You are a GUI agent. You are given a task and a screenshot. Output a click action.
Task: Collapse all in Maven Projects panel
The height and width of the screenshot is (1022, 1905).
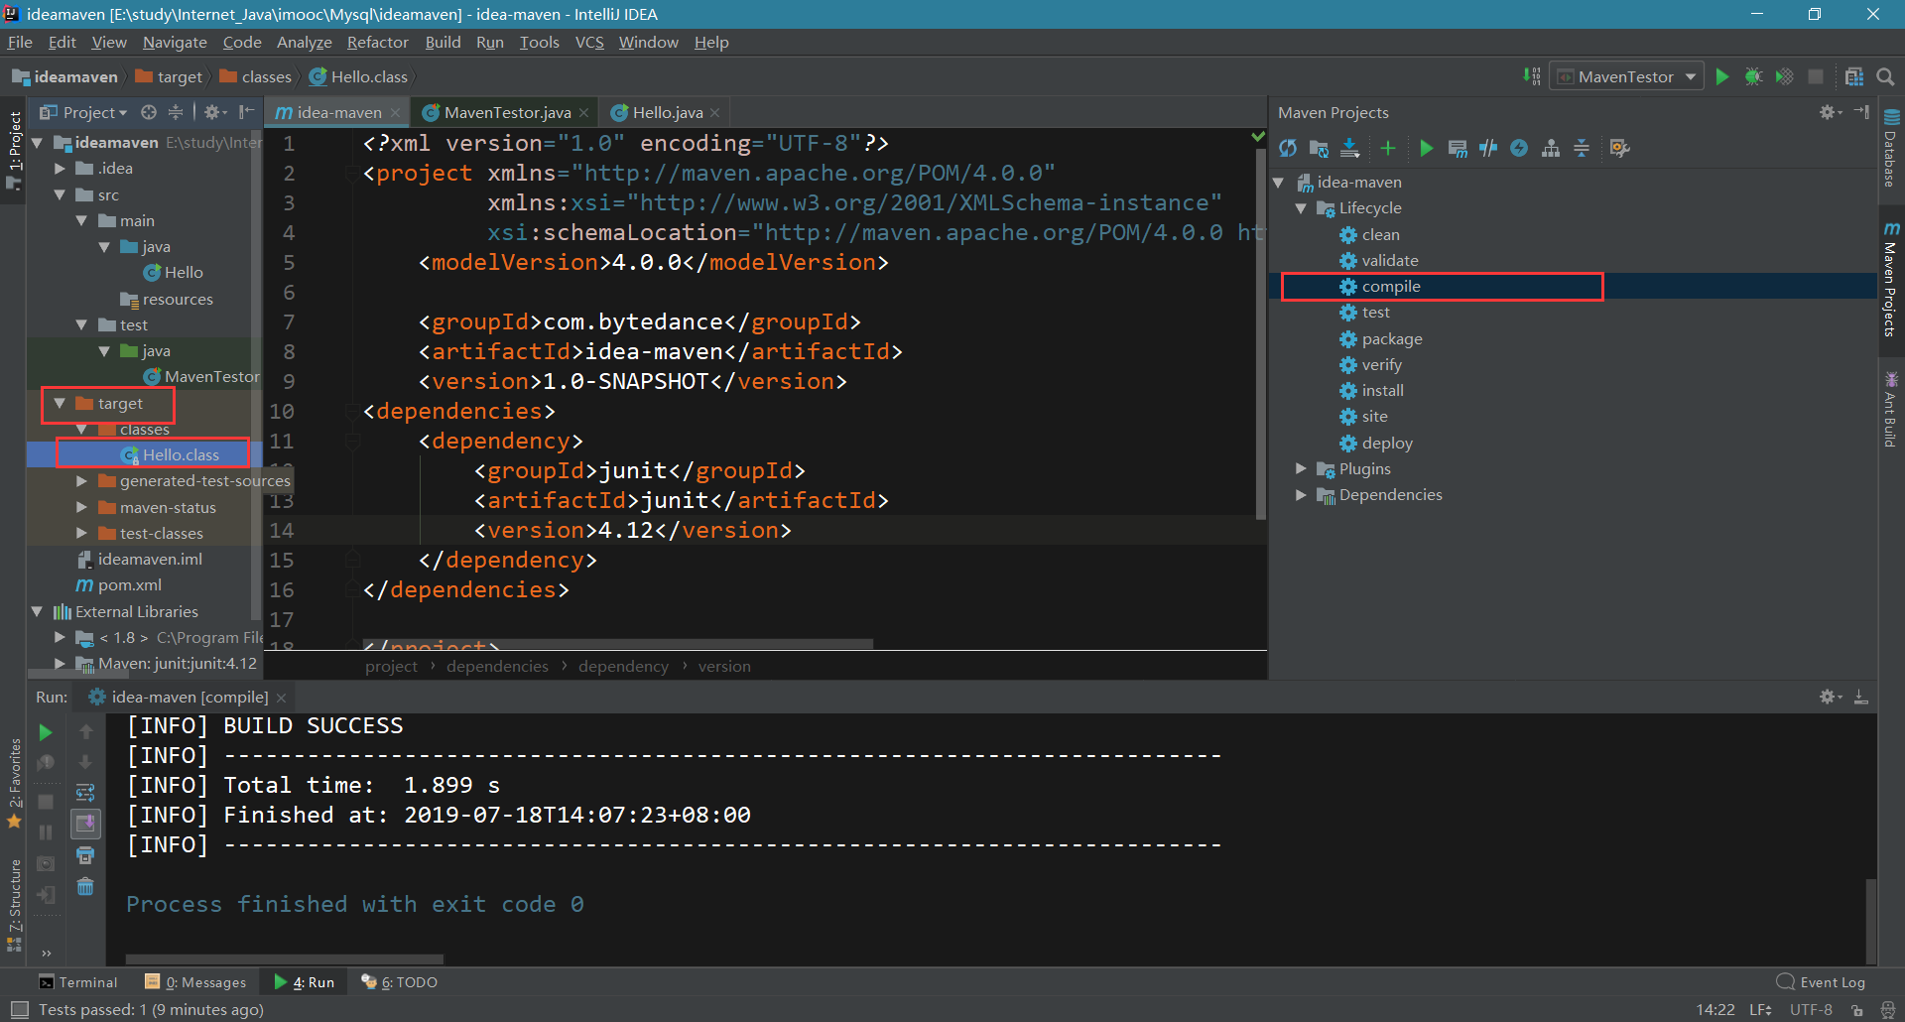[1582, 149]
